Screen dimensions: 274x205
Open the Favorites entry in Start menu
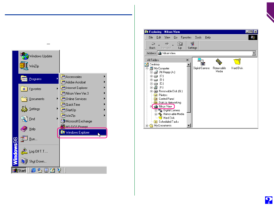[x=39, y=89]
